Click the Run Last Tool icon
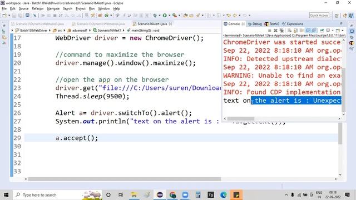 tap(174, 16)
